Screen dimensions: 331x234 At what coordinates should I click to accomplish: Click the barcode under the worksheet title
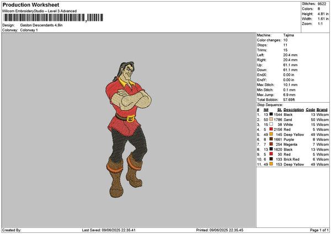[x=54, y=18]
